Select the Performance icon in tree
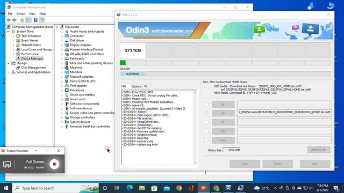This screenshot has width=344, height=193. [x=18, y=54]
